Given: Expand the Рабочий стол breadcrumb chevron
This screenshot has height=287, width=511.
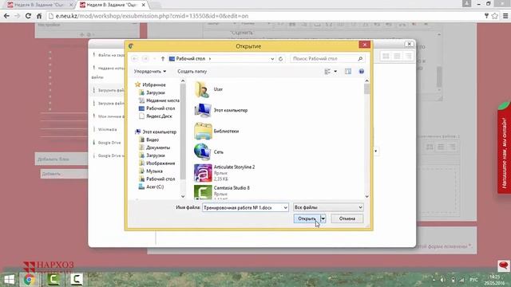Looking at the screenshot, I should click(x=210, y=59).
